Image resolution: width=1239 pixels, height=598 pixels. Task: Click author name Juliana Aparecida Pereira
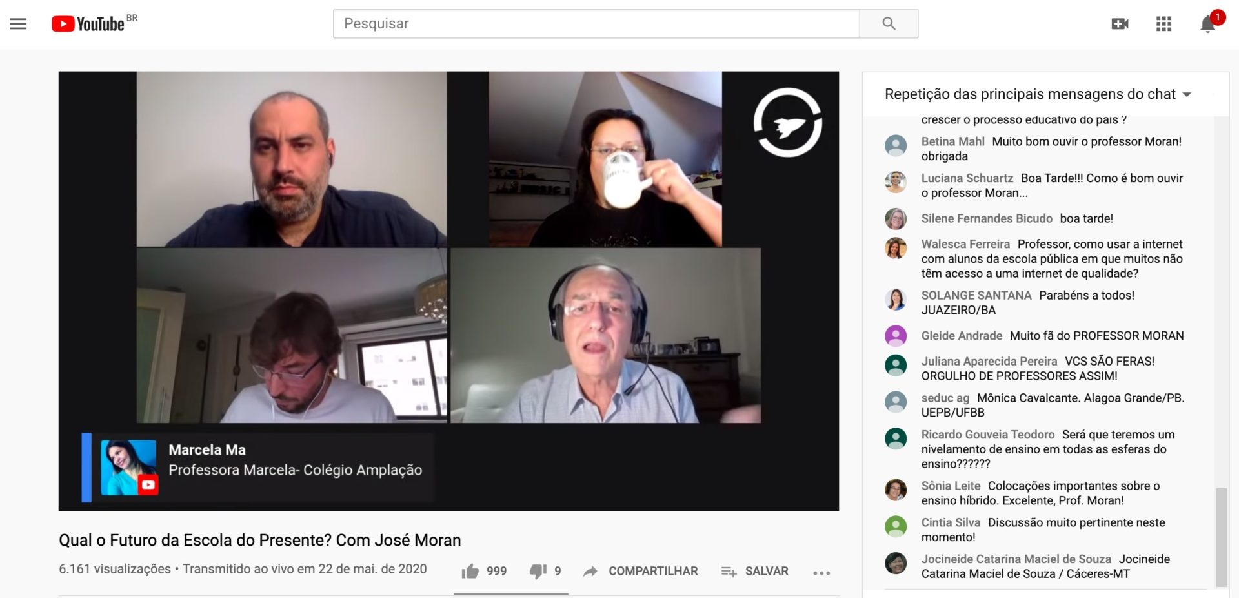[x=989, y=361]
